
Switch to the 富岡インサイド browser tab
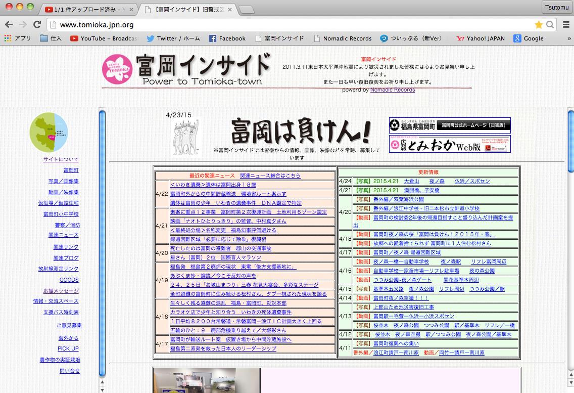[186, 9]
